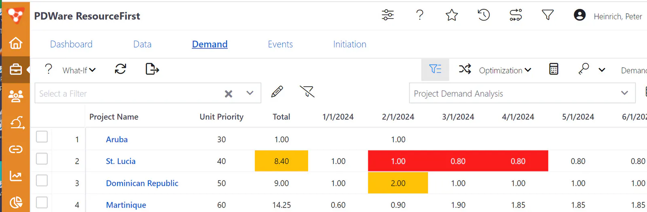The height and width of the screenshot is (212, 647).
Task: Open the link sidebar icon
Action: (x=16, y=150)
